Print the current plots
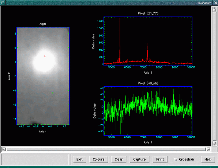Image resolution: width=218 pixels, height=168 pixels. [x=160, y=160]
